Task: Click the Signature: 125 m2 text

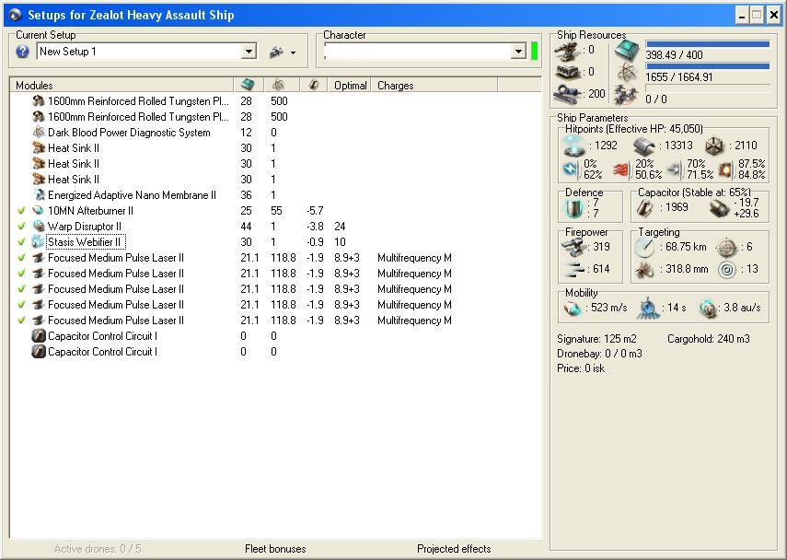Action: (596, 339)
